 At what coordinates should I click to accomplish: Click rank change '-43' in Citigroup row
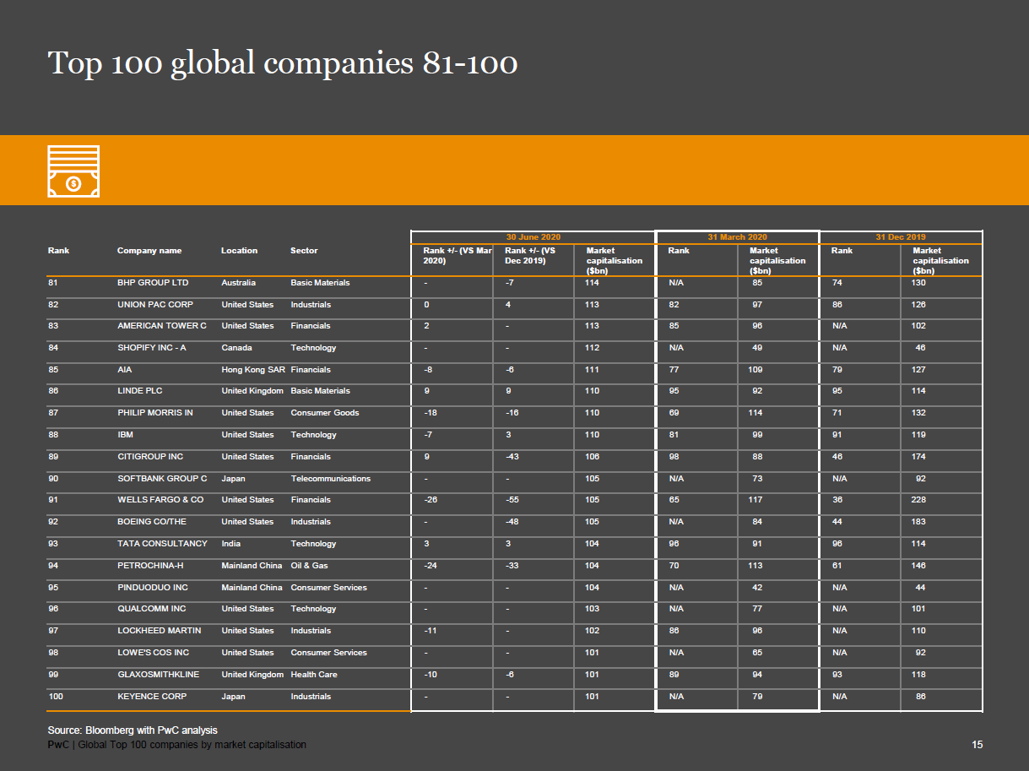512,457
